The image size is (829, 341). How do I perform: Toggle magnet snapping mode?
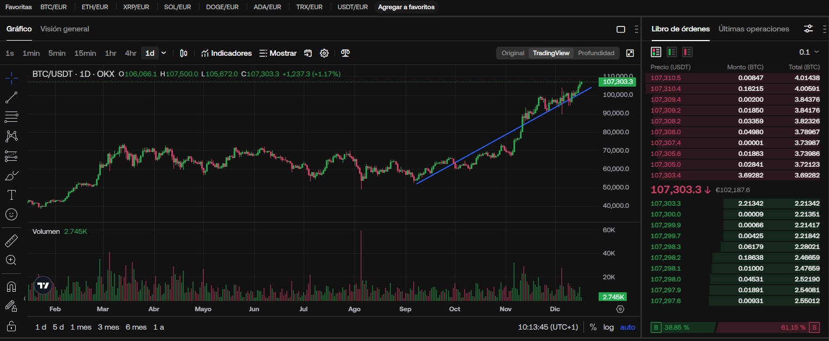(11, 286)
